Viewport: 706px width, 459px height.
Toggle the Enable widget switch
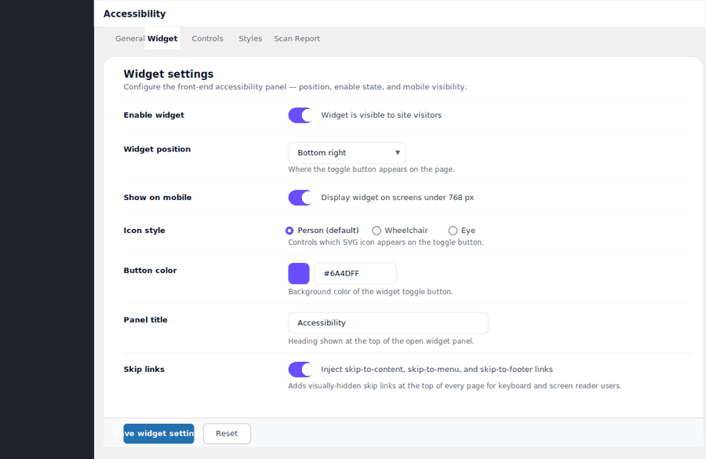300,115
